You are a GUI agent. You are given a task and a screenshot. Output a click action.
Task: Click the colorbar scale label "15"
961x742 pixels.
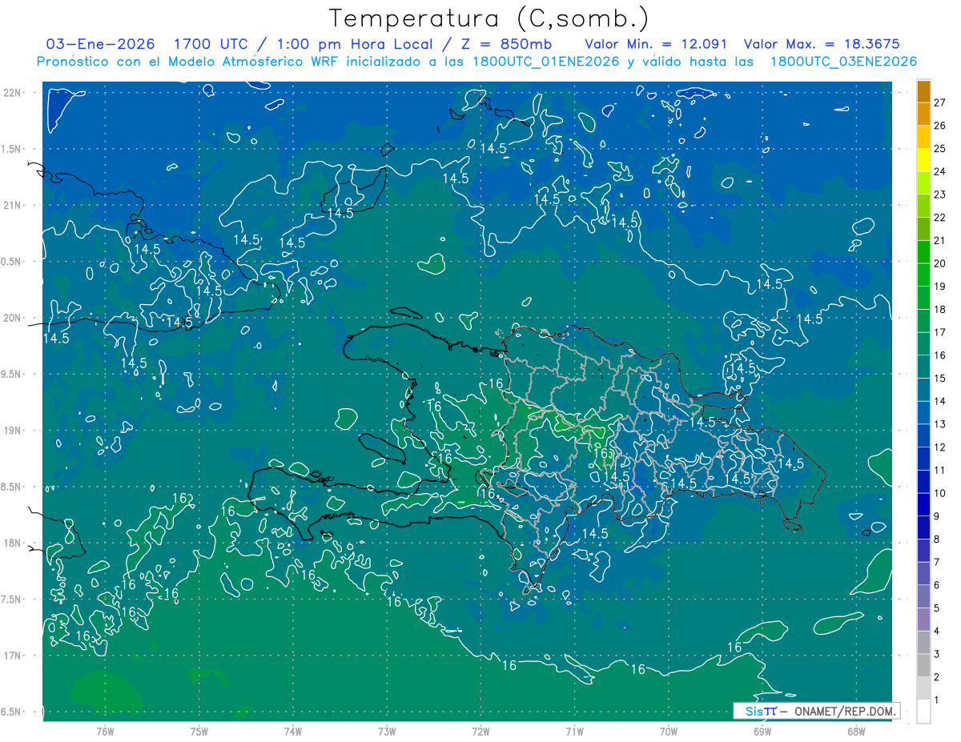point(940,379)
